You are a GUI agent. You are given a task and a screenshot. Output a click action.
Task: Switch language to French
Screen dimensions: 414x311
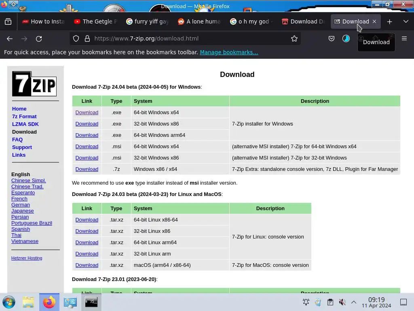click(19, 198)
